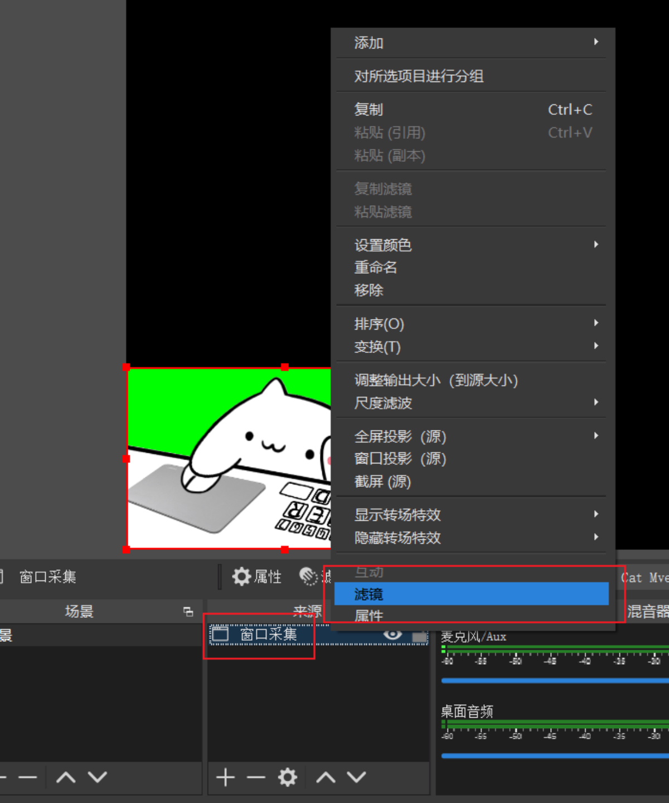This screenshot has height=803, width=669.
Task: Move source up in sources list
Action: click(326, 777)
